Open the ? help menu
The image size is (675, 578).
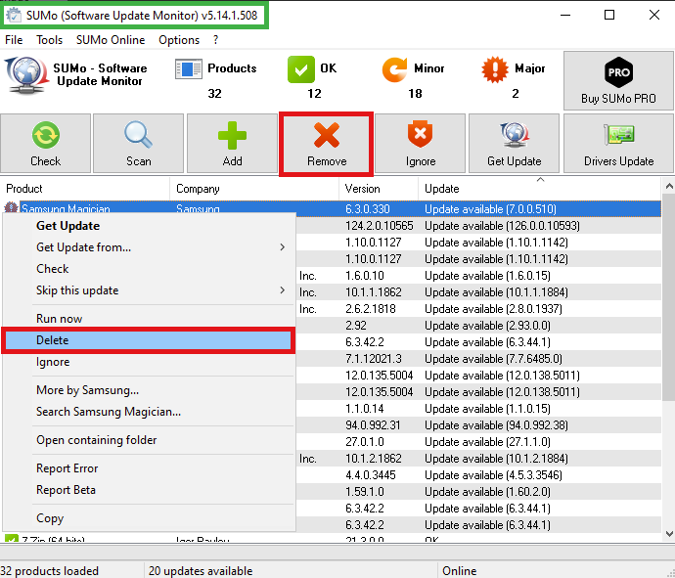pyautogui.click(x=215, y=40)
